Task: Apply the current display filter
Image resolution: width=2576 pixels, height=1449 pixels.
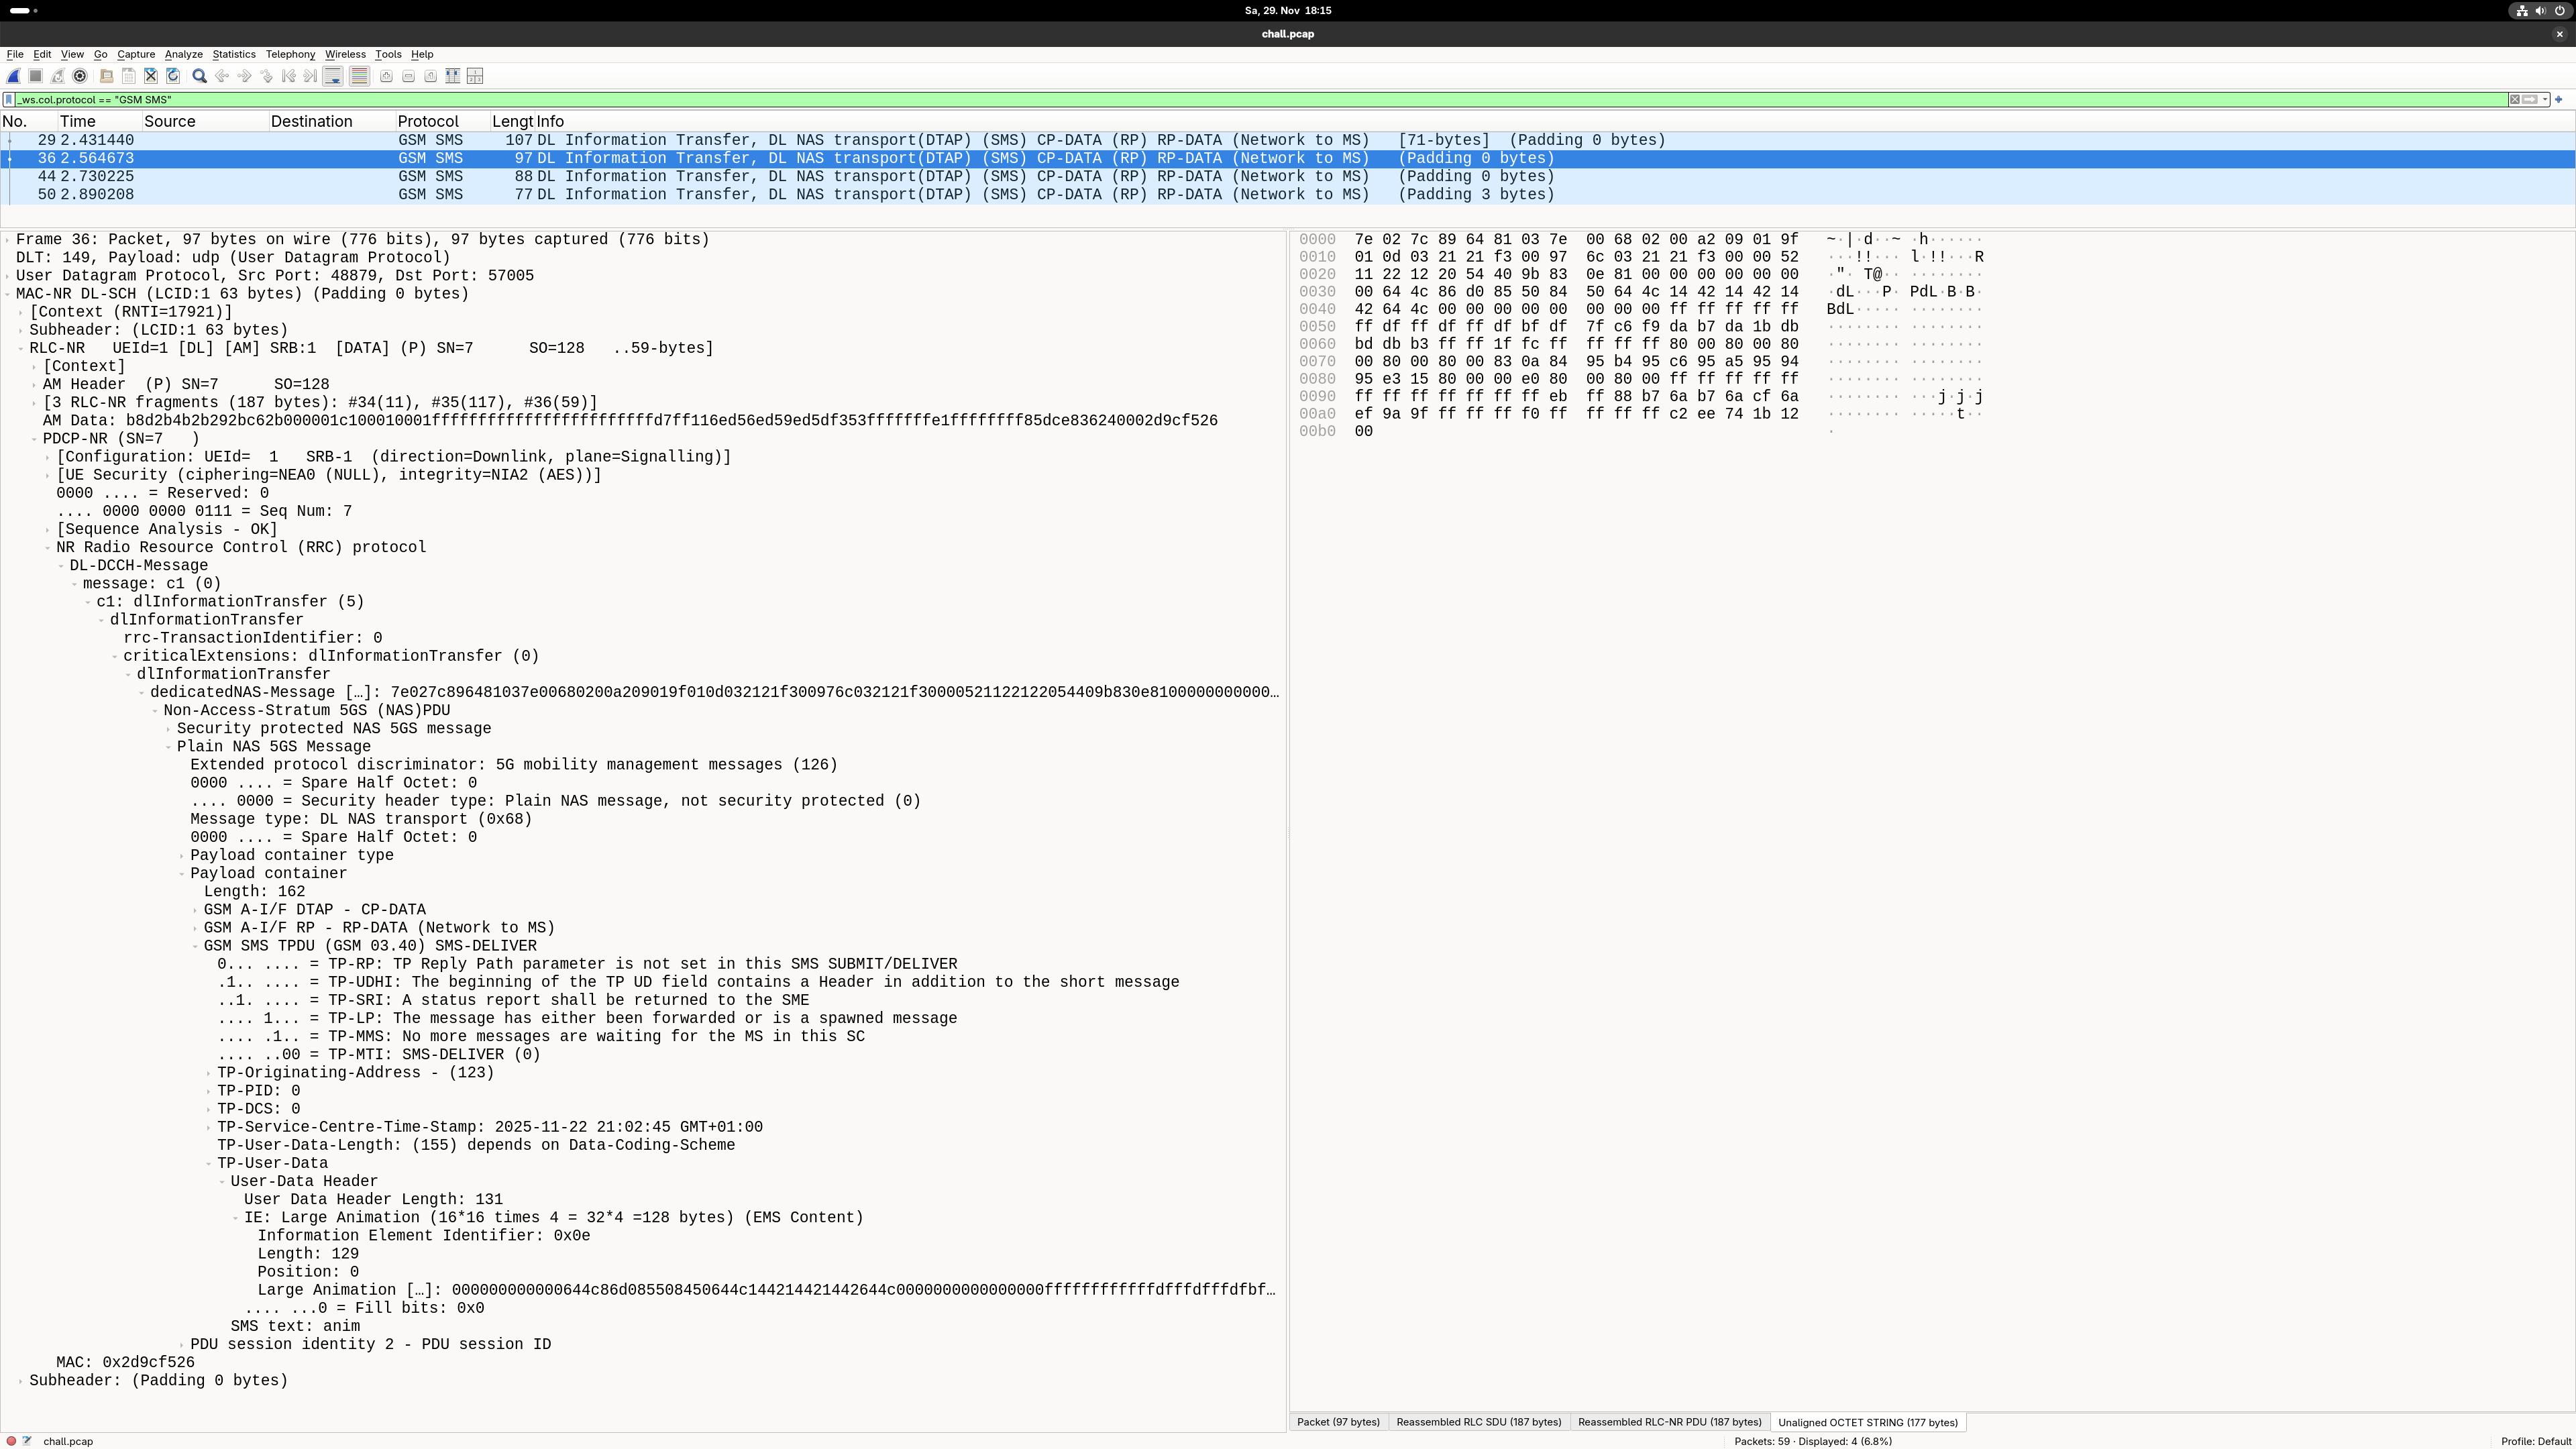Action: pyautogui.click(x=2531, y=100)
